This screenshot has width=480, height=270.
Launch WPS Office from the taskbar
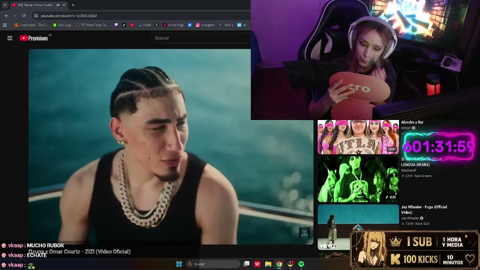click(257, 264)
